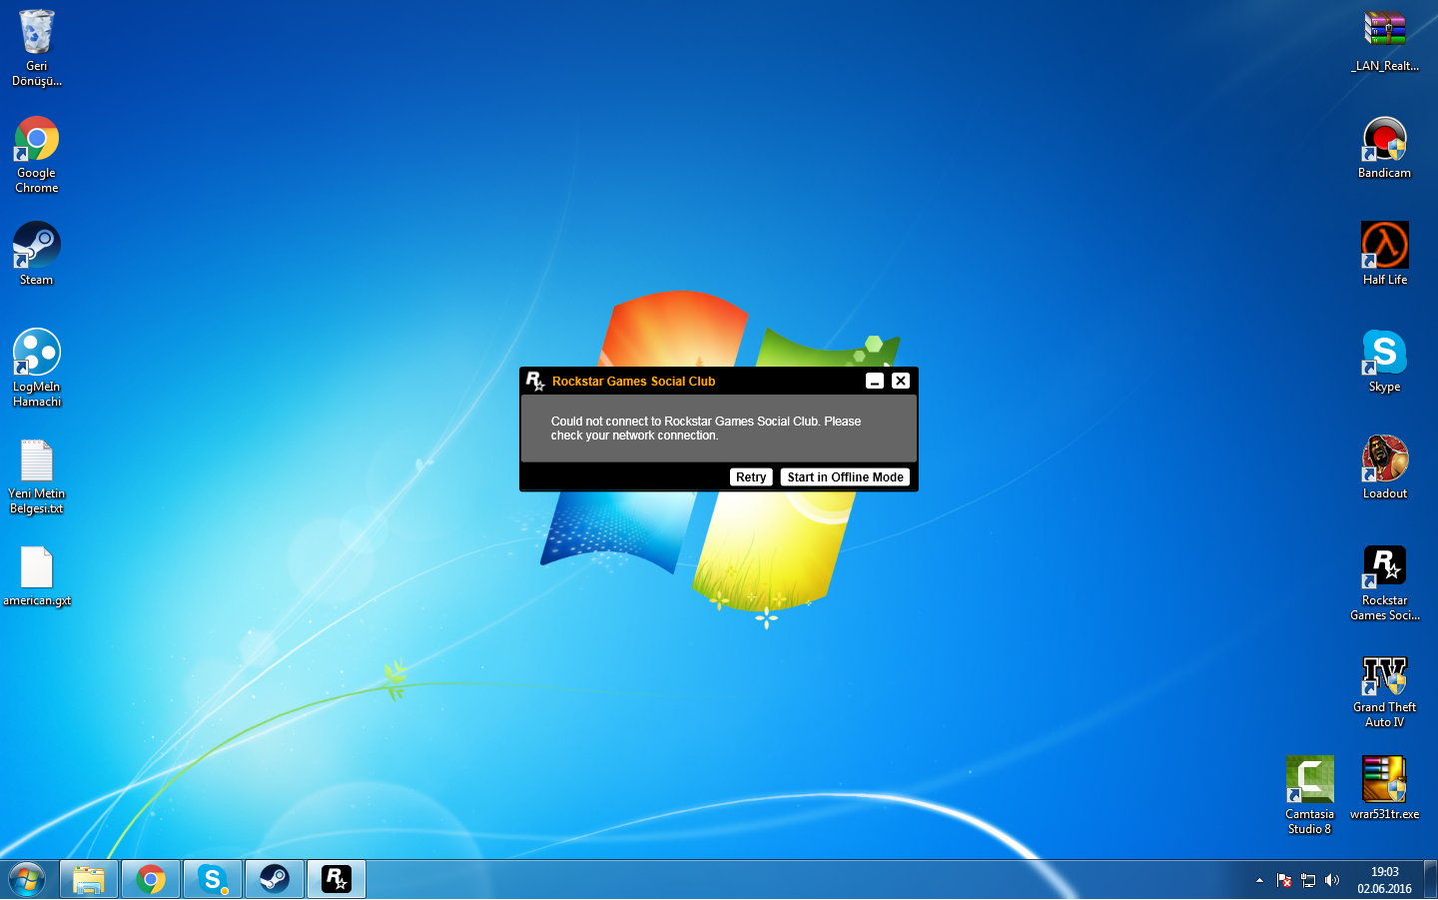Select the _LAN_Realt archive icon
The width and height of the screenshot is (1438, 900).
[x=1385, y=41]
